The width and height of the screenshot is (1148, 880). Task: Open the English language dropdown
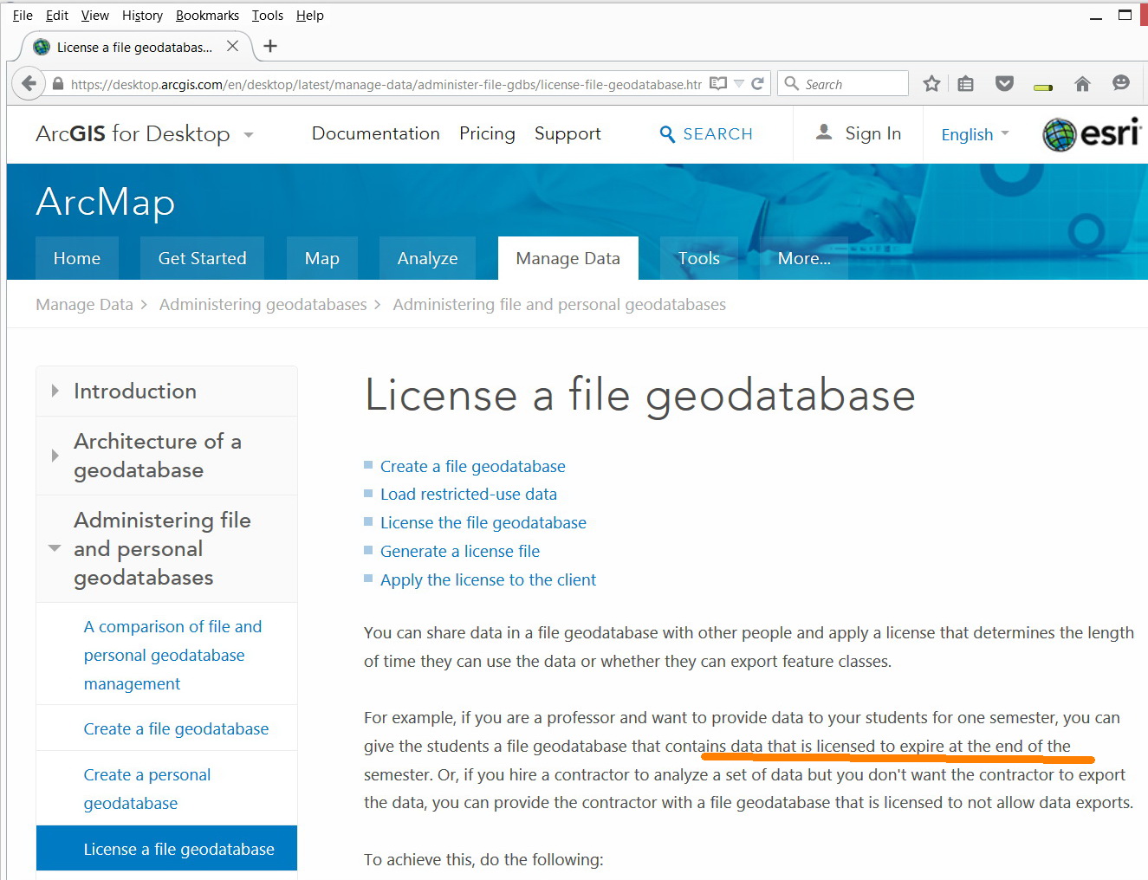coord(976,134)
